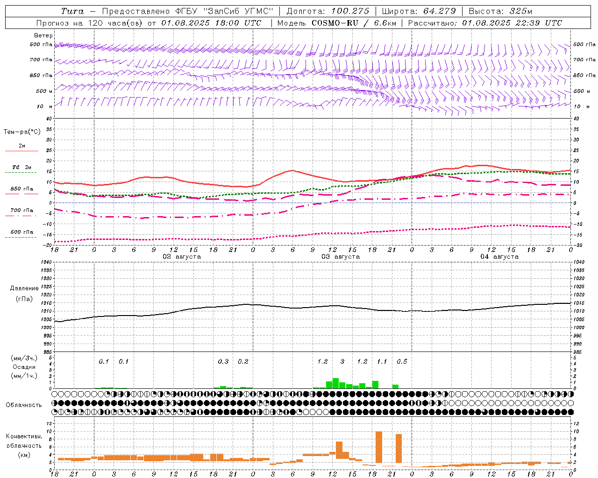Click the solid red 2м legend line
Image resolution: width=598 pixels, height=478 pixels.
[x=21, y=151]
